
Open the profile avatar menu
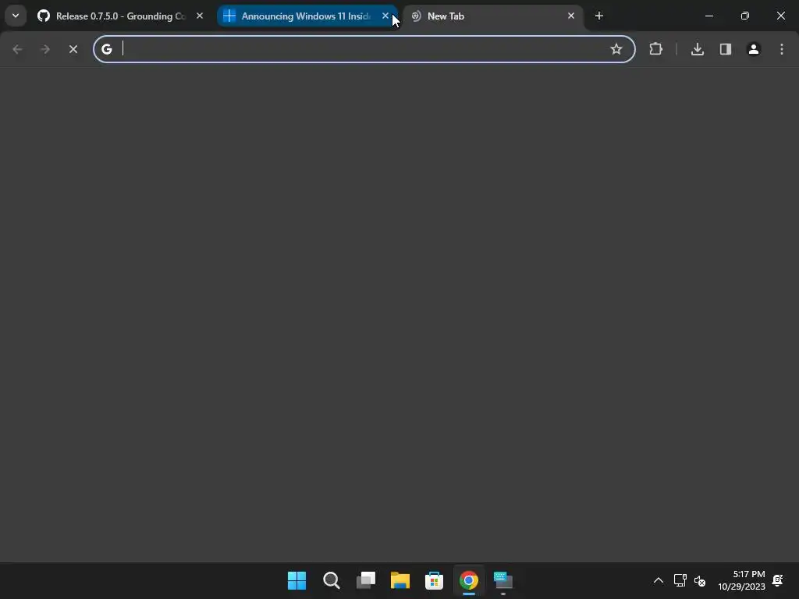point(753,49)
